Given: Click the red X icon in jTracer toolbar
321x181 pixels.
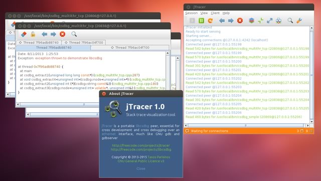Looking at the screenshot, I should tap(240, 21).
